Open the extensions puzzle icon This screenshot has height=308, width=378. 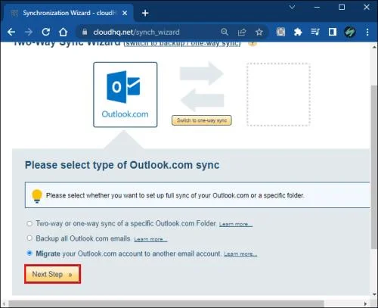(298, 32)
